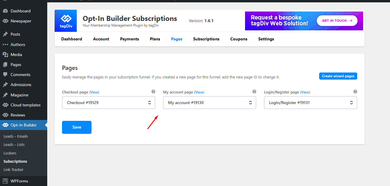Screen dimensions: 390x186
Task: Click the Media icon in sidebar
Action: [5, 55]
